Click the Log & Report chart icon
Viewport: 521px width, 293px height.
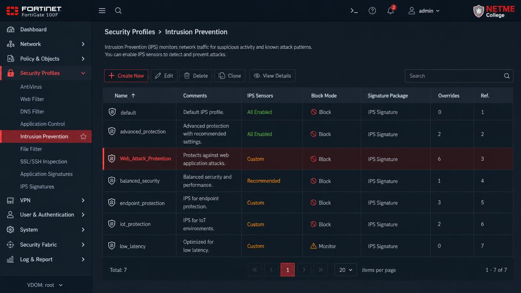11,259
